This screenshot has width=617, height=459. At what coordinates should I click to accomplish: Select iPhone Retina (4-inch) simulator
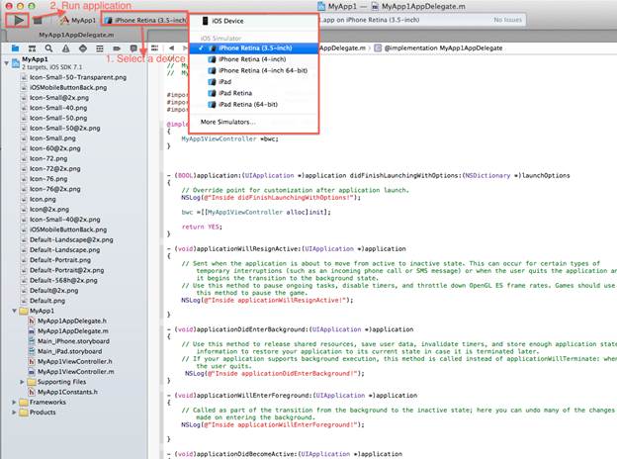(253, 59)
